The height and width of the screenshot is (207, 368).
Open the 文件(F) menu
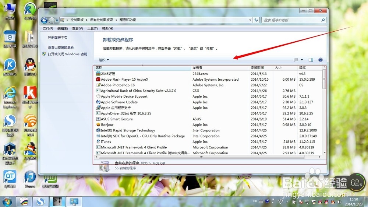47,28
